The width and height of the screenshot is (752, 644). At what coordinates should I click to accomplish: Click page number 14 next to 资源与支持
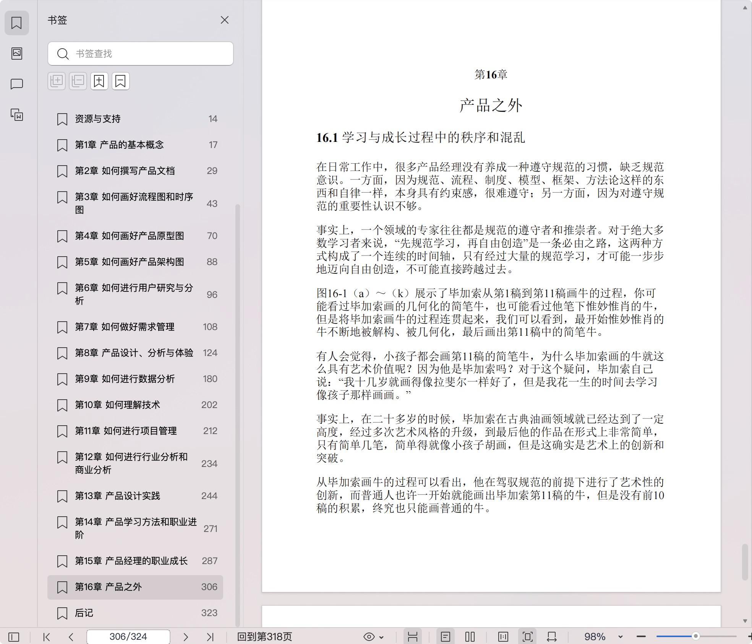point(213,119)
